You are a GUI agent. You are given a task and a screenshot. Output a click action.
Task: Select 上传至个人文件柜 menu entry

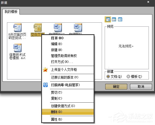coord(68,70)
